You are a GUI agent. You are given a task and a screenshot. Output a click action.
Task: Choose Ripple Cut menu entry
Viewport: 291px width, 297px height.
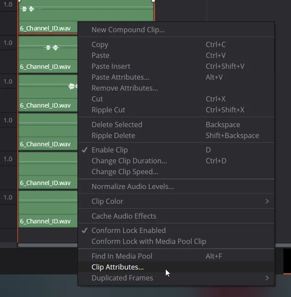click(x=176, y=110)
